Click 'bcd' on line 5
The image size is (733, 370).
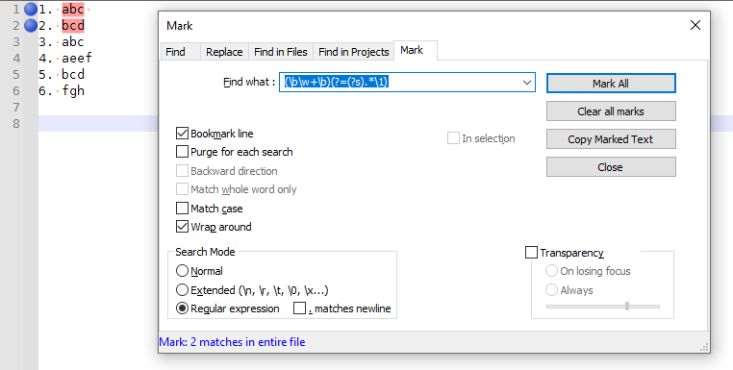click(x=73, y=74)
